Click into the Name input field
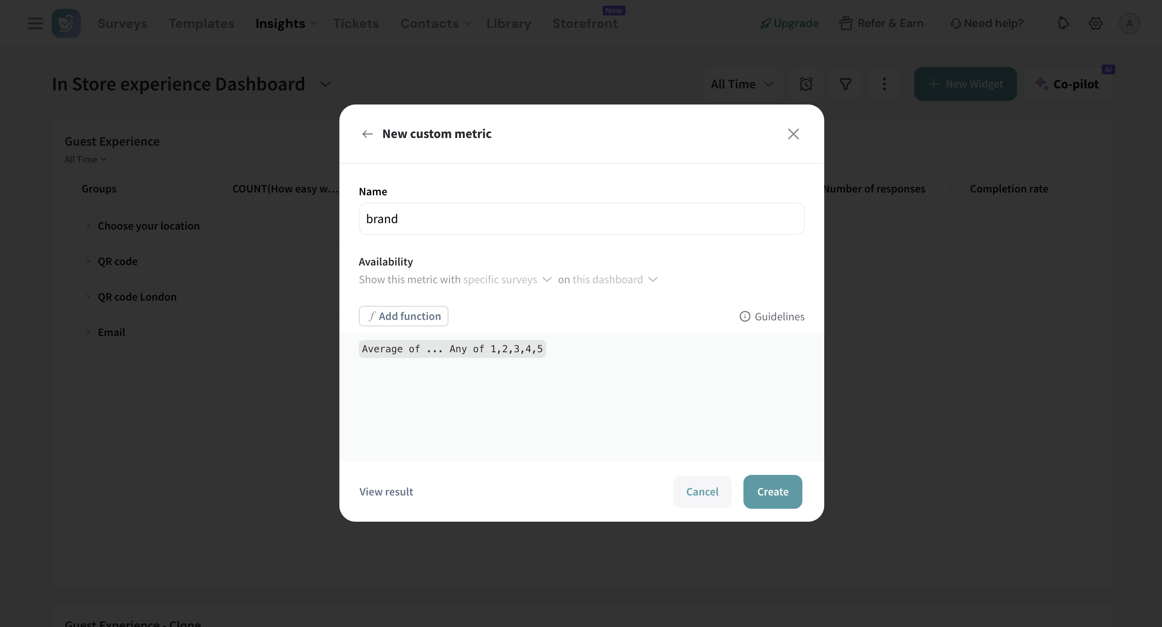Viewport: 1162px width, 627px height. [581, 219]
